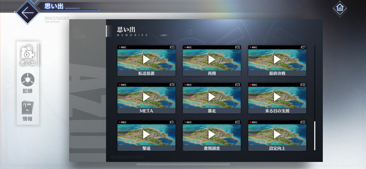366x169 pixels.
Task: Click the 暴走 title label
Action: coord(212,111)
